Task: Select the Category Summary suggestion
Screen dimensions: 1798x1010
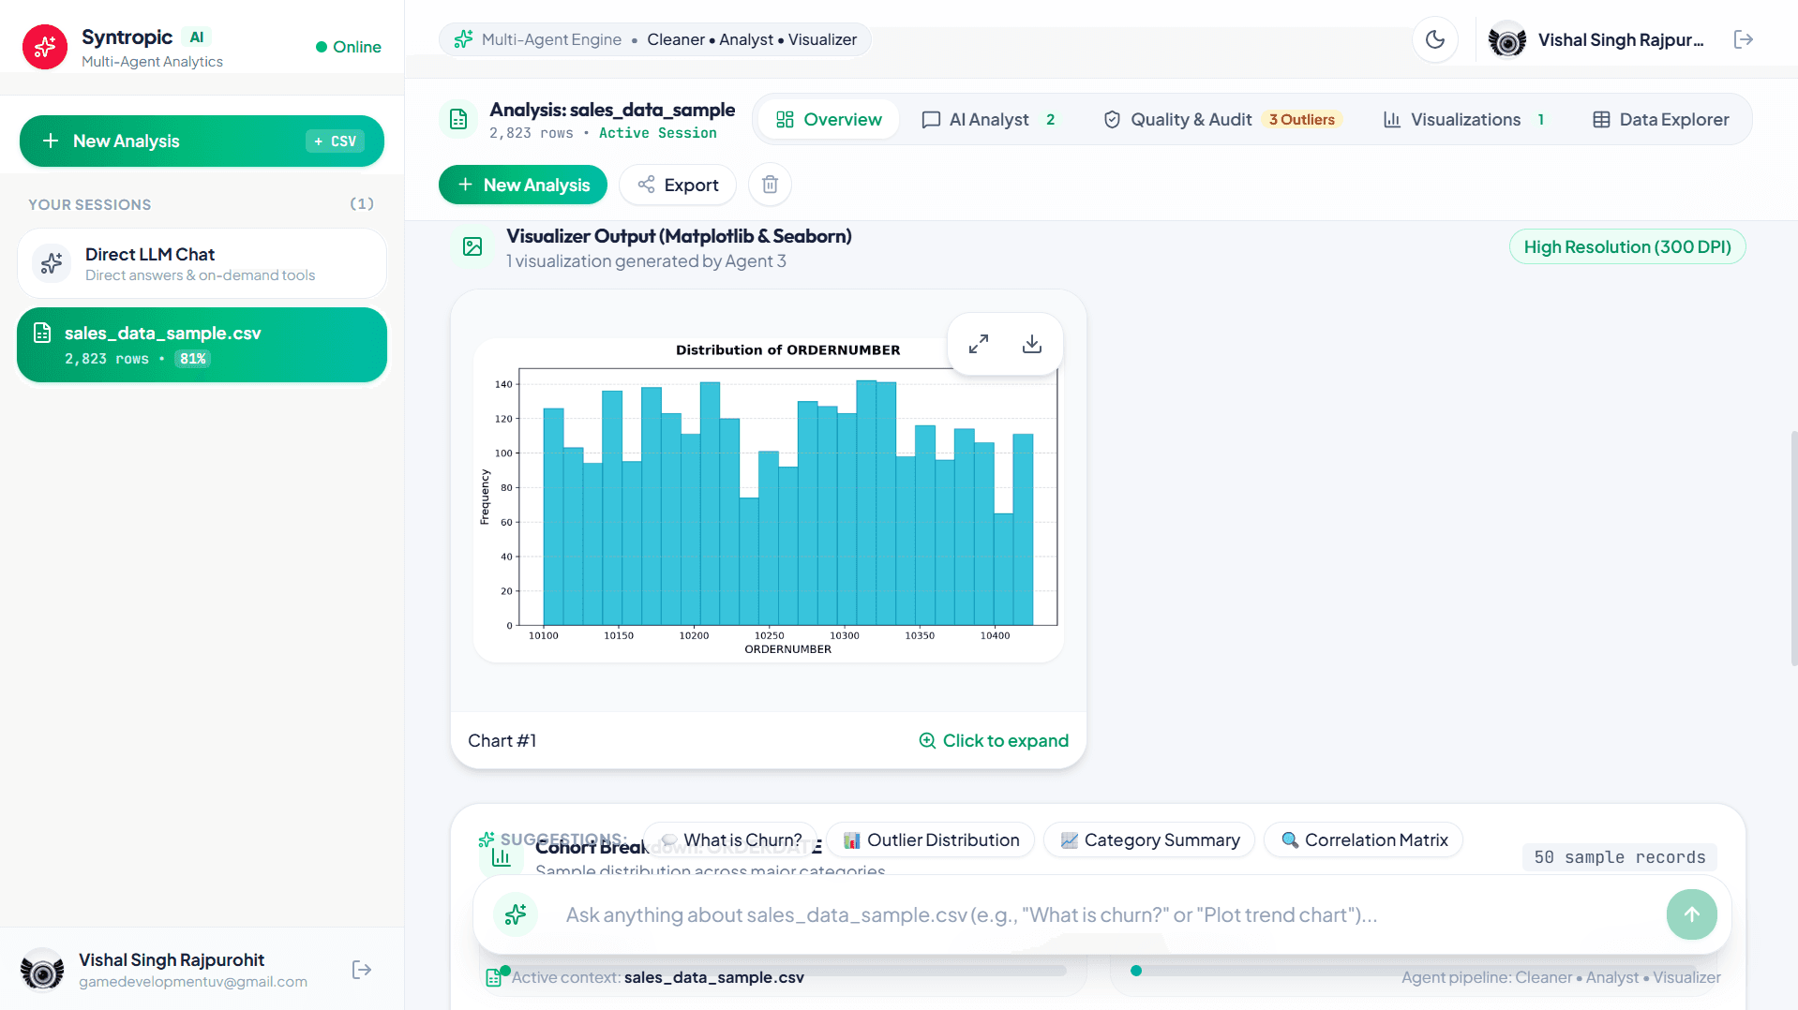Action: (1149, 840)
